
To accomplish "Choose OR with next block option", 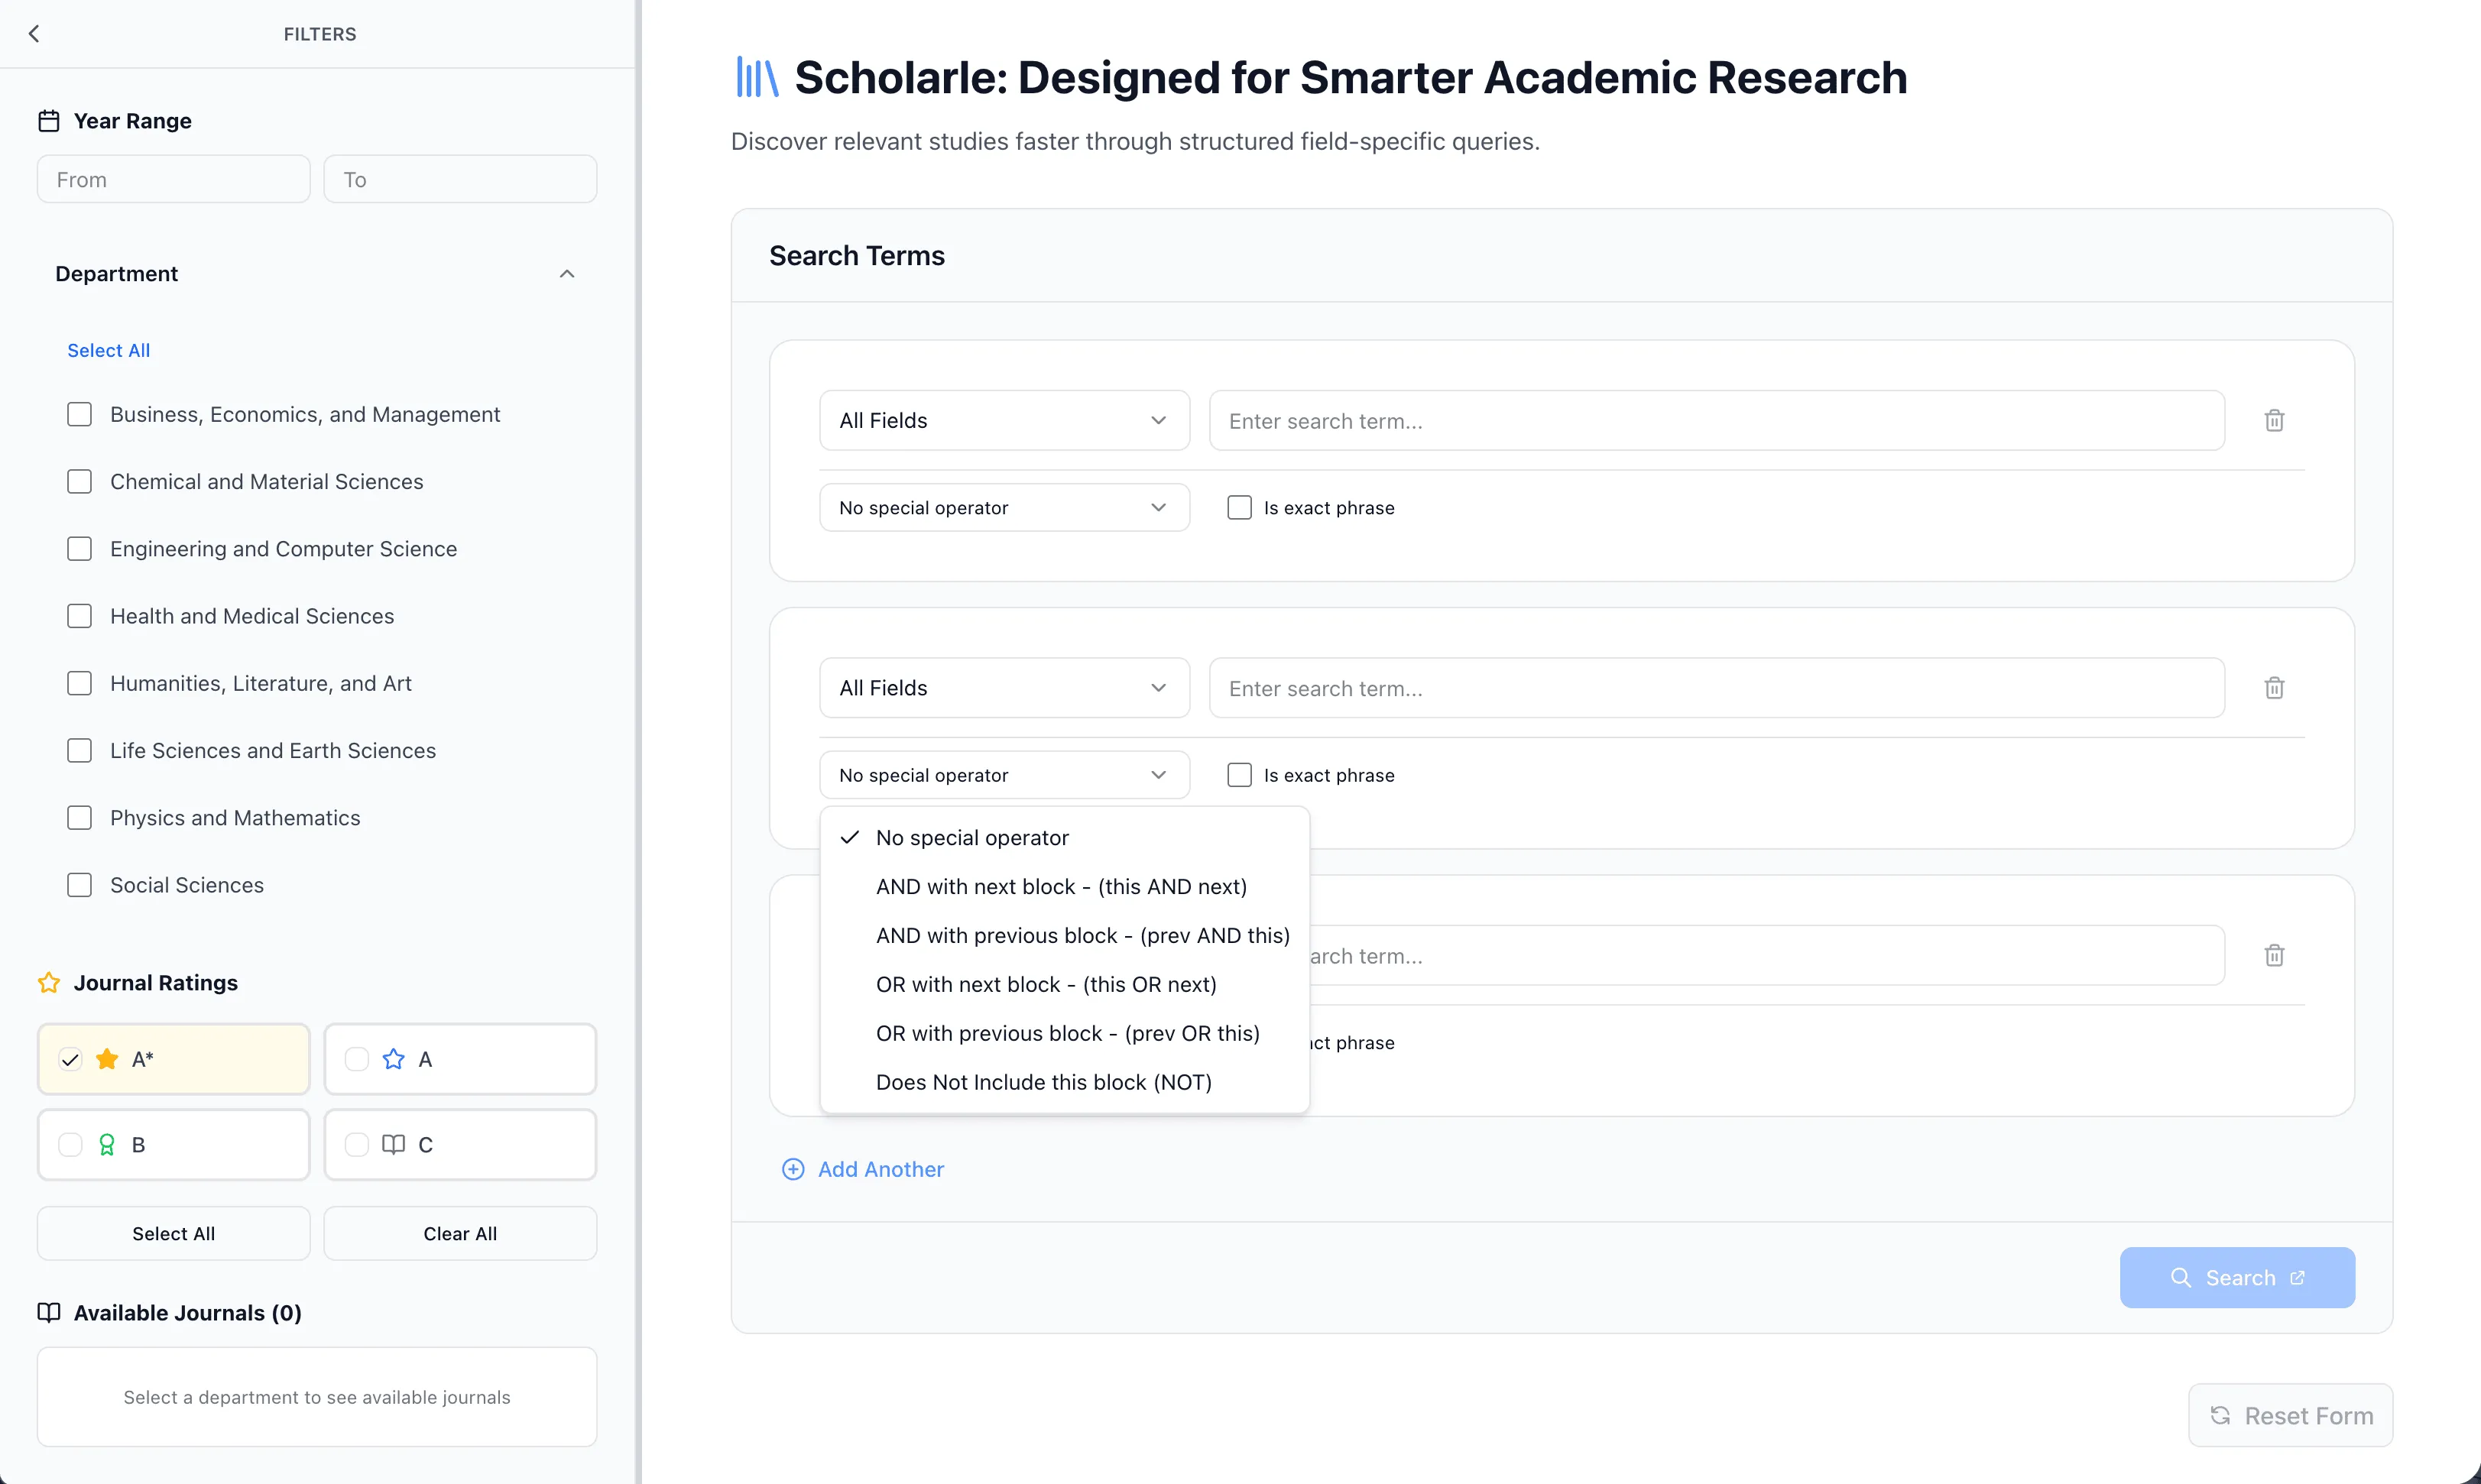I will 1064,985.
